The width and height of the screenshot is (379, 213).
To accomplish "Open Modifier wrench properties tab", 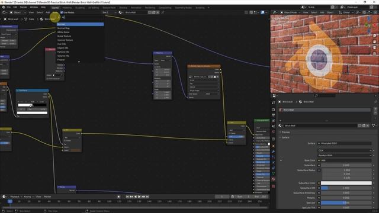I will click(273, 151).
